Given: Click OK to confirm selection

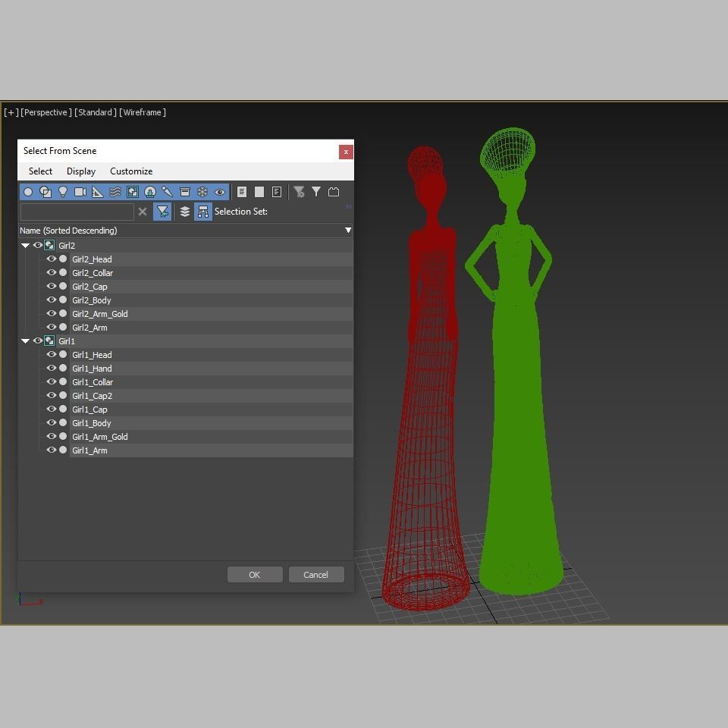Looking at the screenshot, I should 255,574.
